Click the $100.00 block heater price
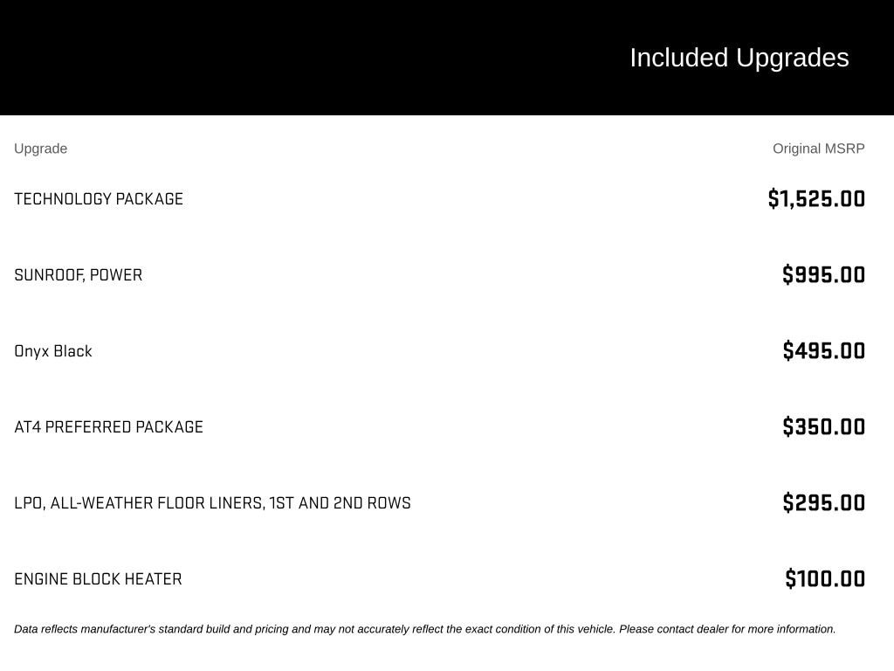The image size is (894, 671). (825, 578)
